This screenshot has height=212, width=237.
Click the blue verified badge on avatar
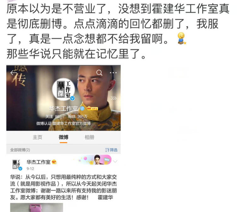point(73,98)
